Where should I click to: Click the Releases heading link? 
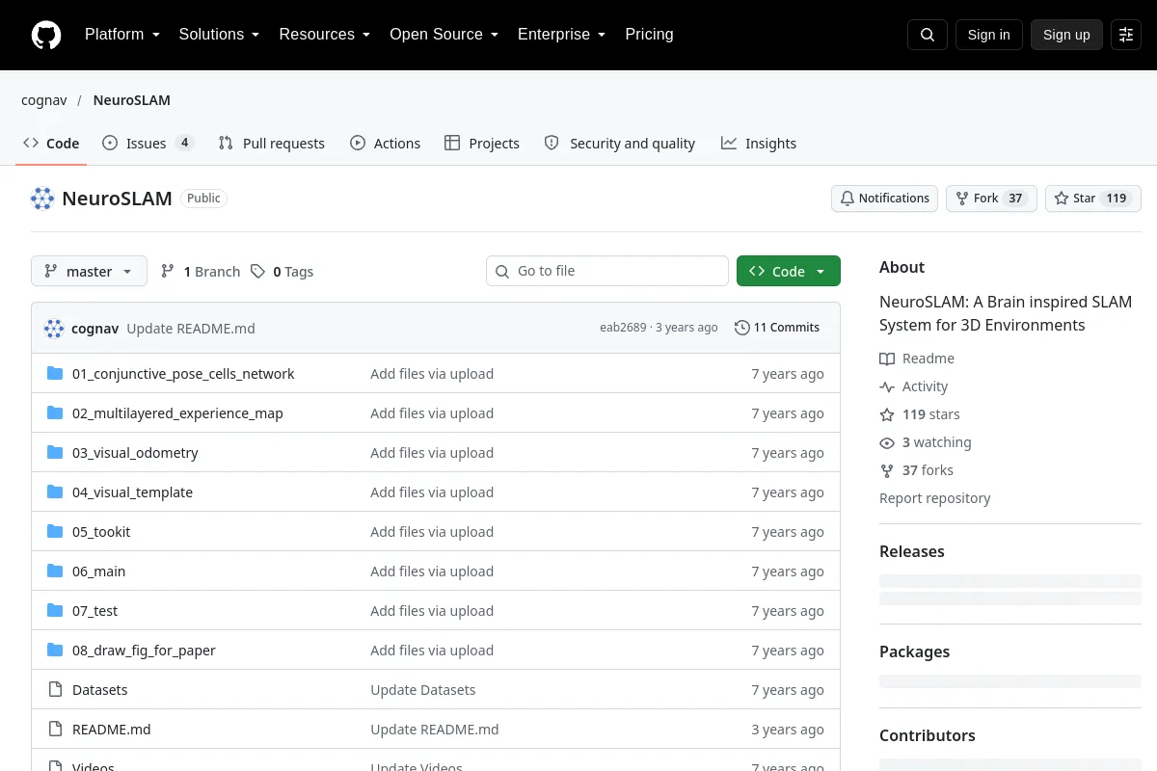click(912, 551)
